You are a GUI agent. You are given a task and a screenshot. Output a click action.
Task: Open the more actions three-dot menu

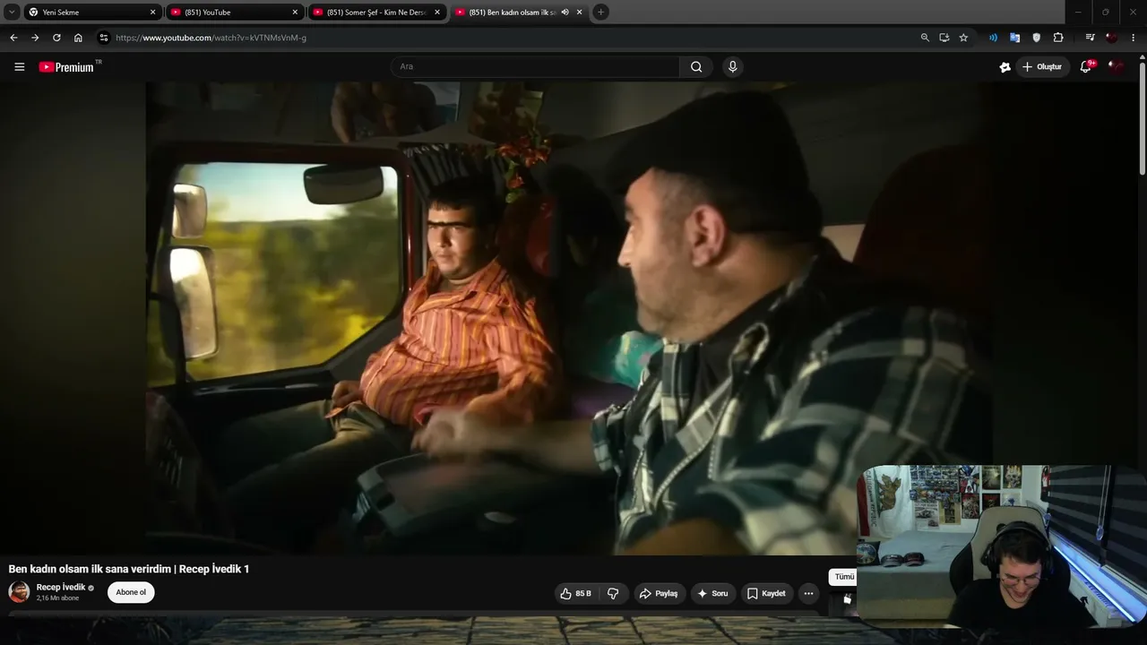pyautogui.click(x=808, y=593)
